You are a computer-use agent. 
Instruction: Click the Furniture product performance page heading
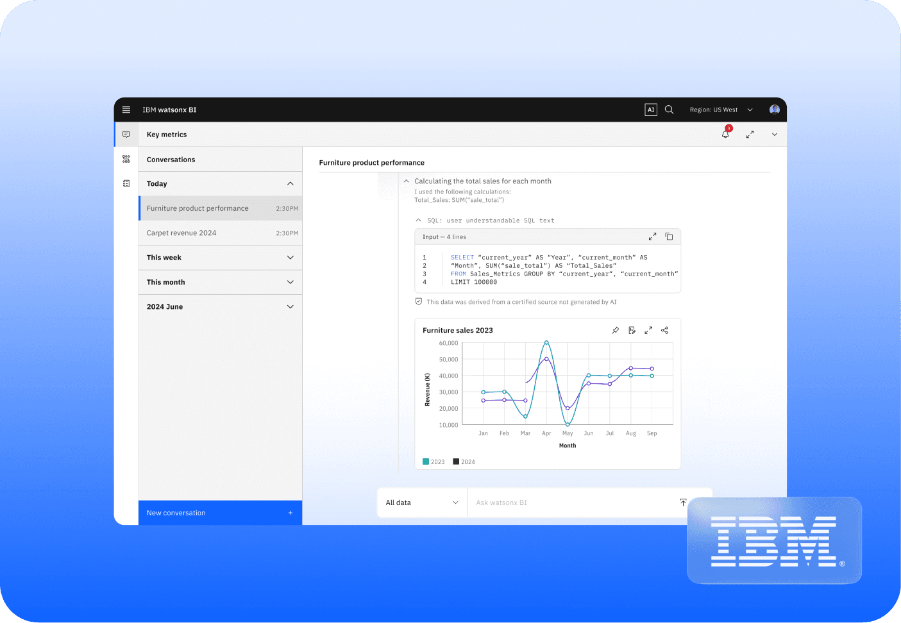click(372, 163)
